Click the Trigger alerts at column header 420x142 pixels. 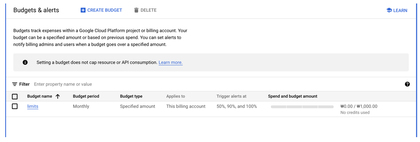[x=232, y=96]
